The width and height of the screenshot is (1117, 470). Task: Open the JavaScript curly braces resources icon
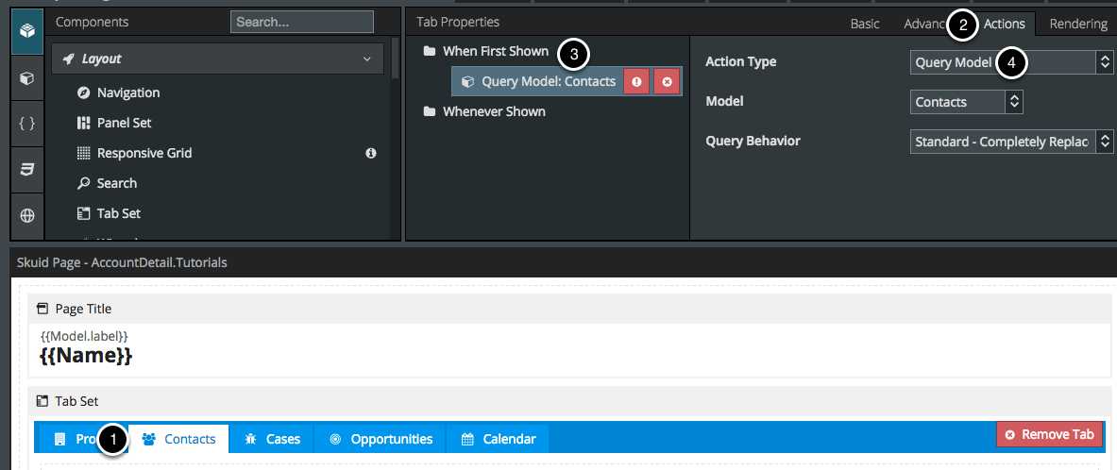[27, 124]
